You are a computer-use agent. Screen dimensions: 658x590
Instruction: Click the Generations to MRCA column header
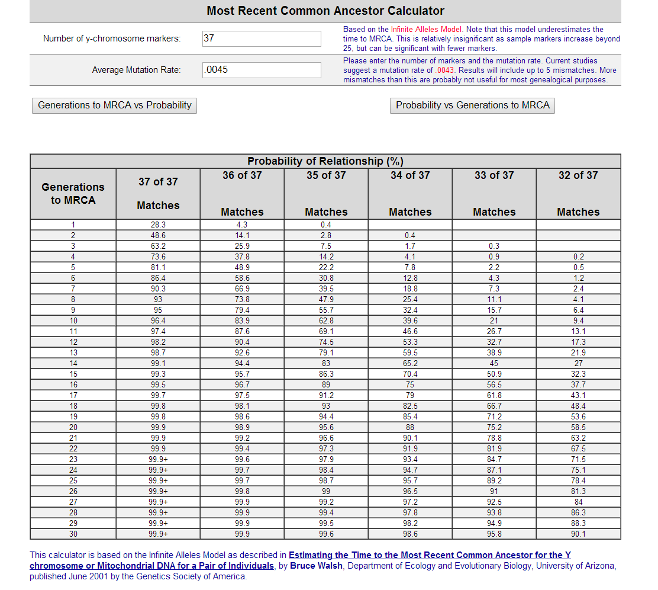tap(73, 194)
